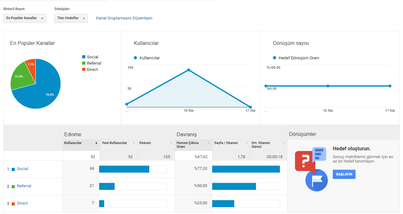Open the Direct channel row link

pos(22,203)
